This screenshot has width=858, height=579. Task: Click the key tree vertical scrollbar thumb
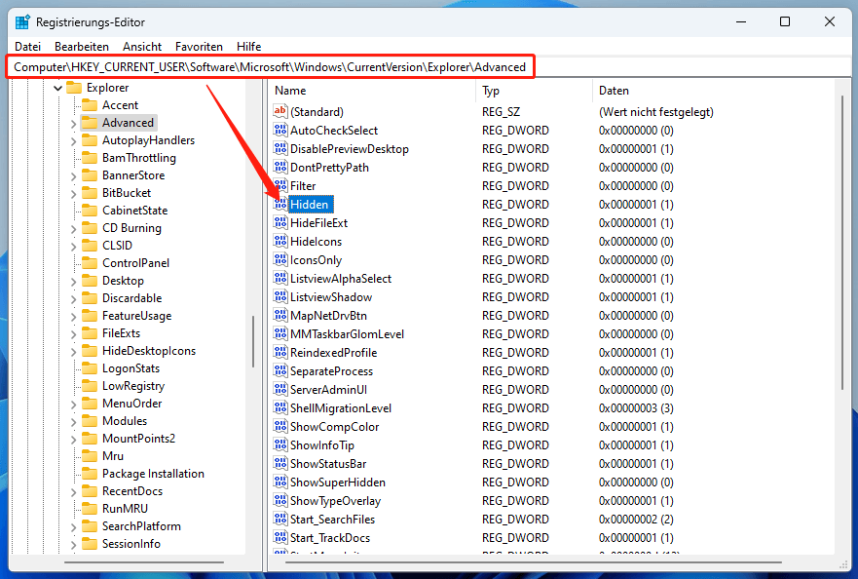[x=253, y=342]
